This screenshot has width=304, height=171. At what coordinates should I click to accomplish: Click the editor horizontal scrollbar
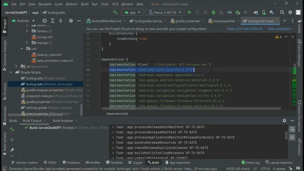191,109
